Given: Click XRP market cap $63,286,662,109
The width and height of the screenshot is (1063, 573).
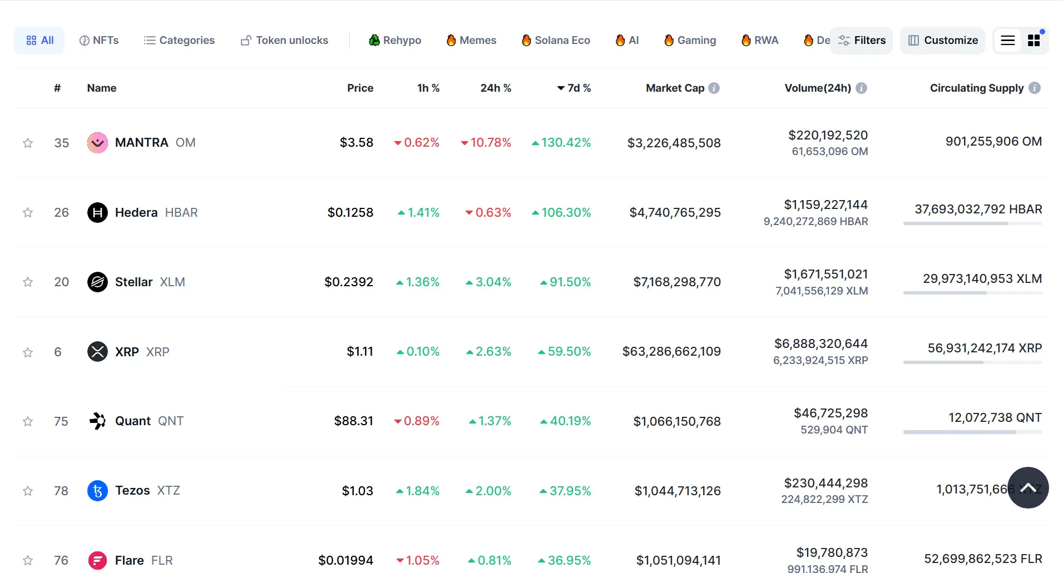Looking at the screenshot, I should 671,352.
